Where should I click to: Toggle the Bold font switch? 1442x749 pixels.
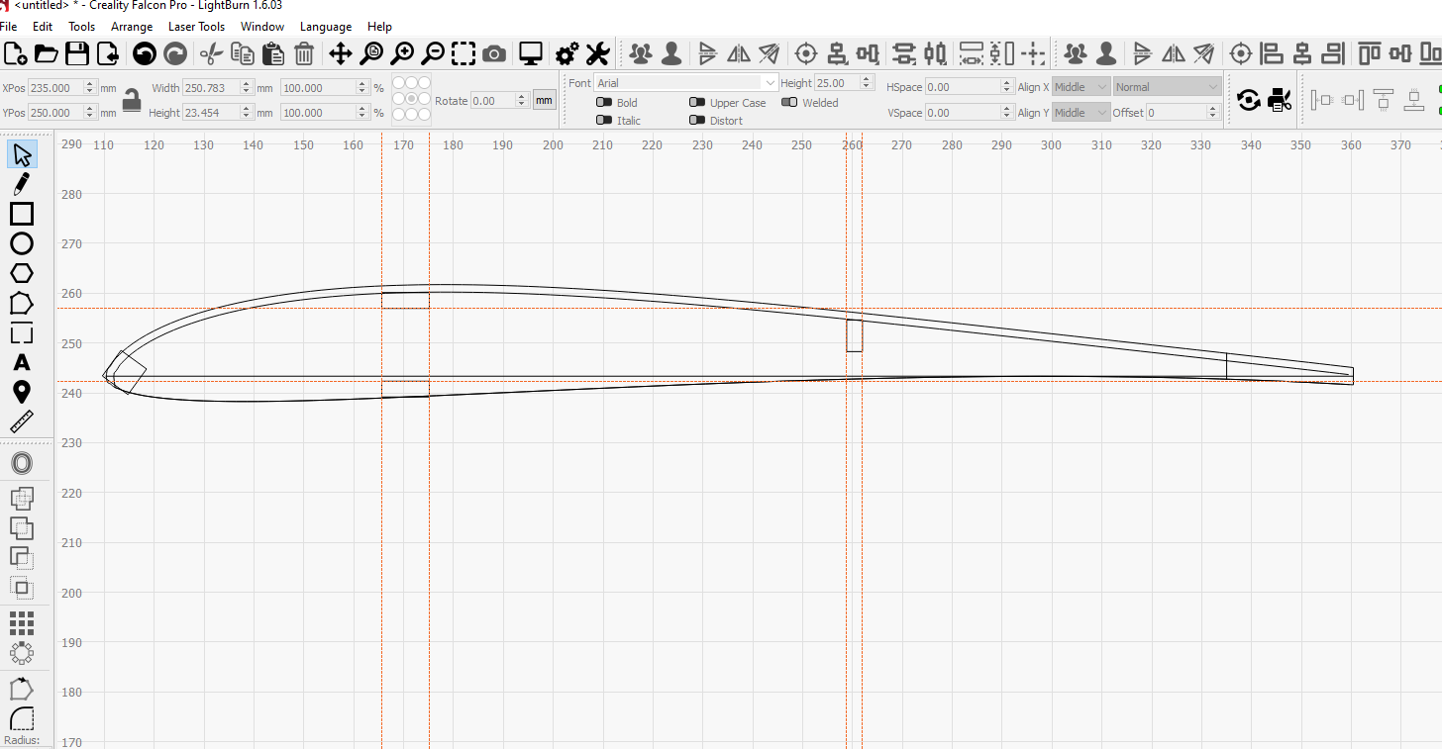604,103
